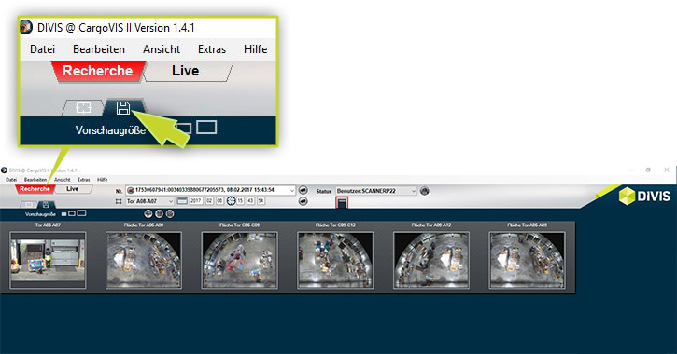
Task: Expand the Benutzer:SCANNERP22 status dropdown
Action: [x=376, y=191]
